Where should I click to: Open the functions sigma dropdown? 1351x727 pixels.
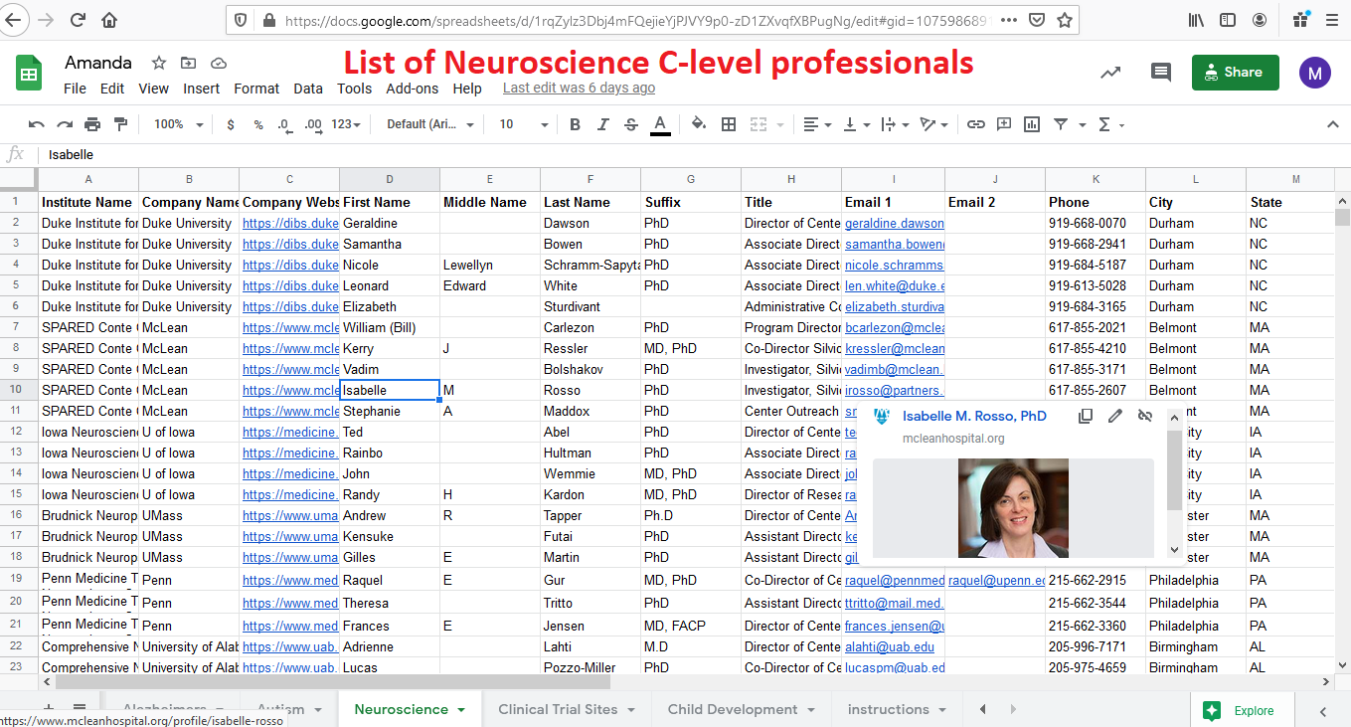pos(1109,124)
